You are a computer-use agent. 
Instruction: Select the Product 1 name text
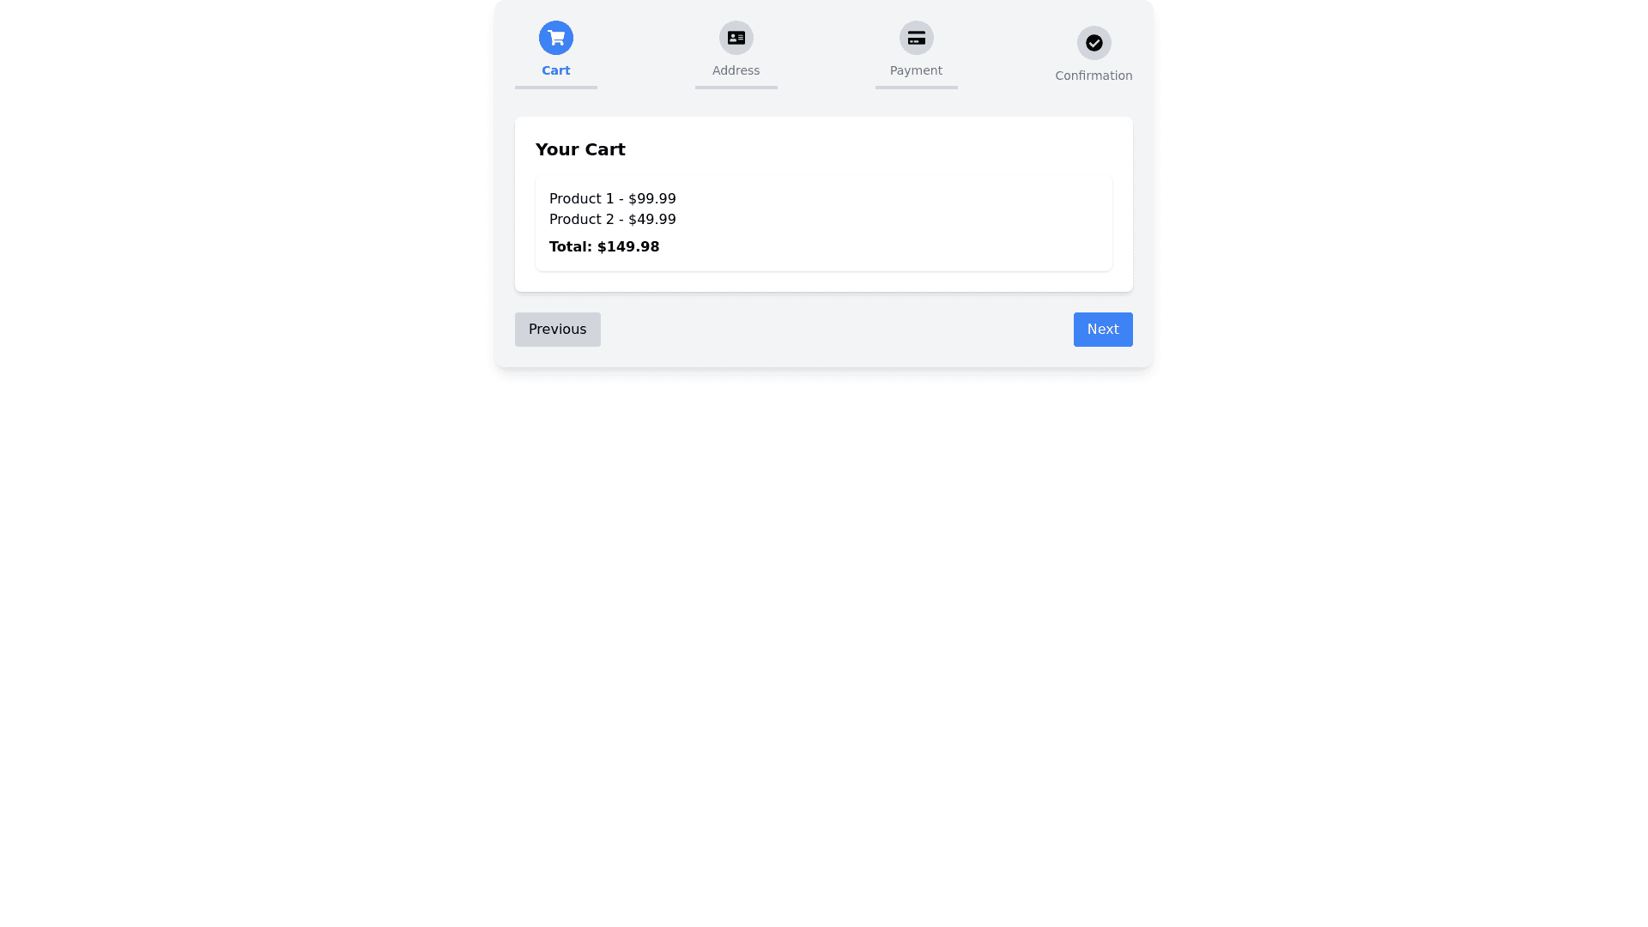(x=581, y=199)
